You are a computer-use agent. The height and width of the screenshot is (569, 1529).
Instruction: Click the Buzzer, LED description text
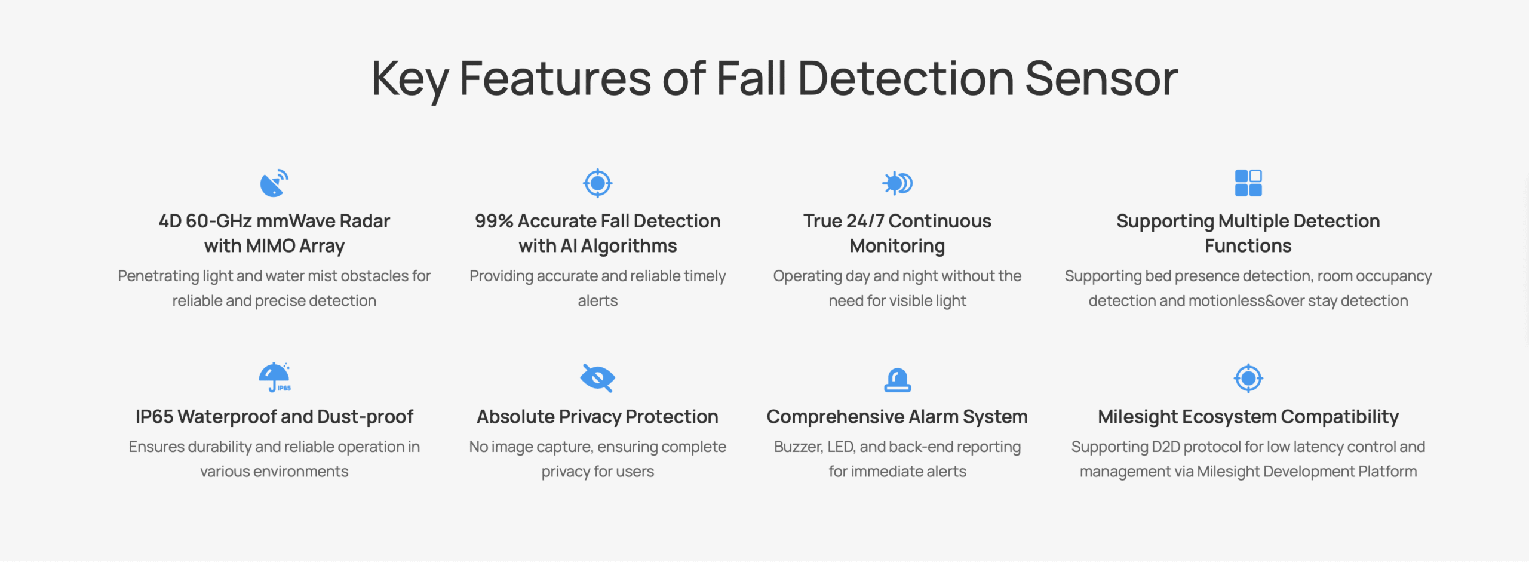[897, 459]
